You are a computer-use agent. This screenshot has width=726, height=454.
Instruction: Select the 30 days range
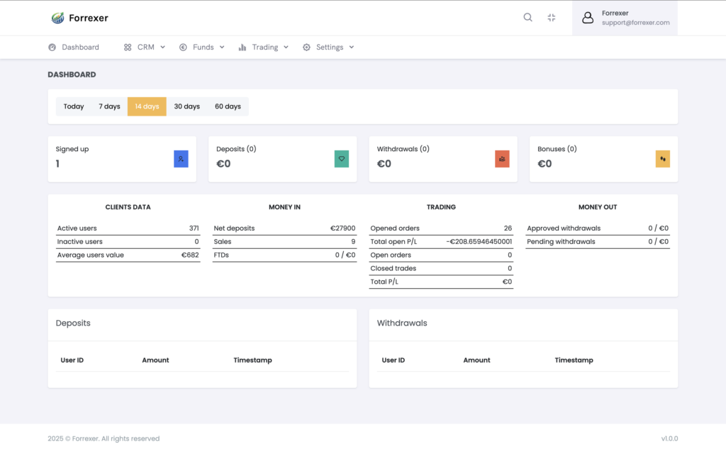(187, 106)
